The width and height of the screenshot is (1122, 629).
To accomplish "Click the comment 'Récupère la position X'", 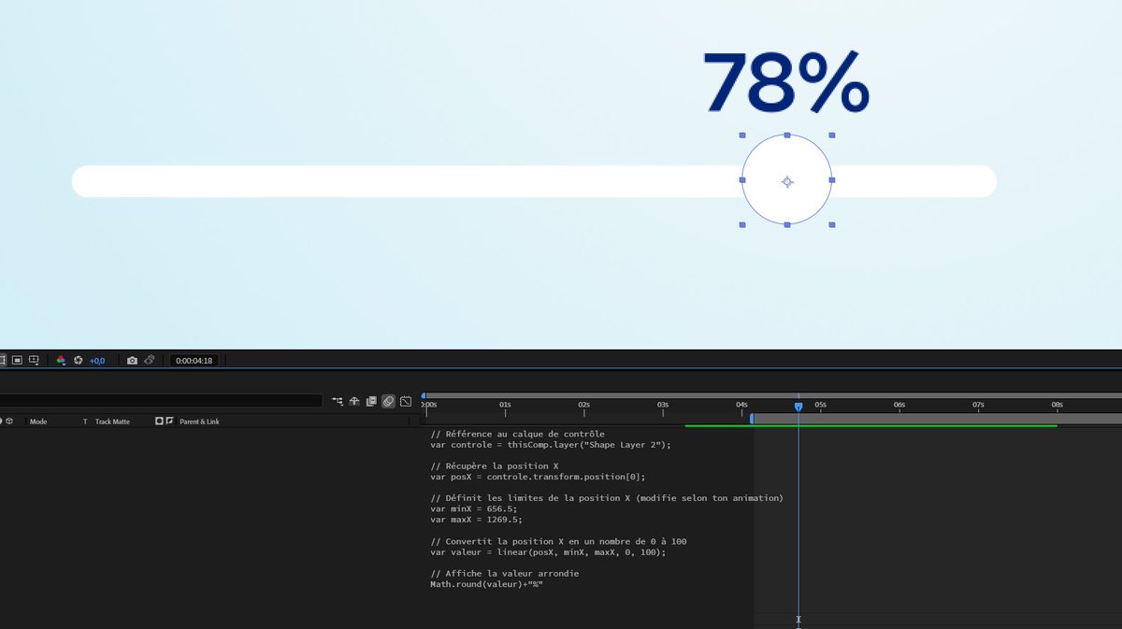I will (x=494, y=465).
